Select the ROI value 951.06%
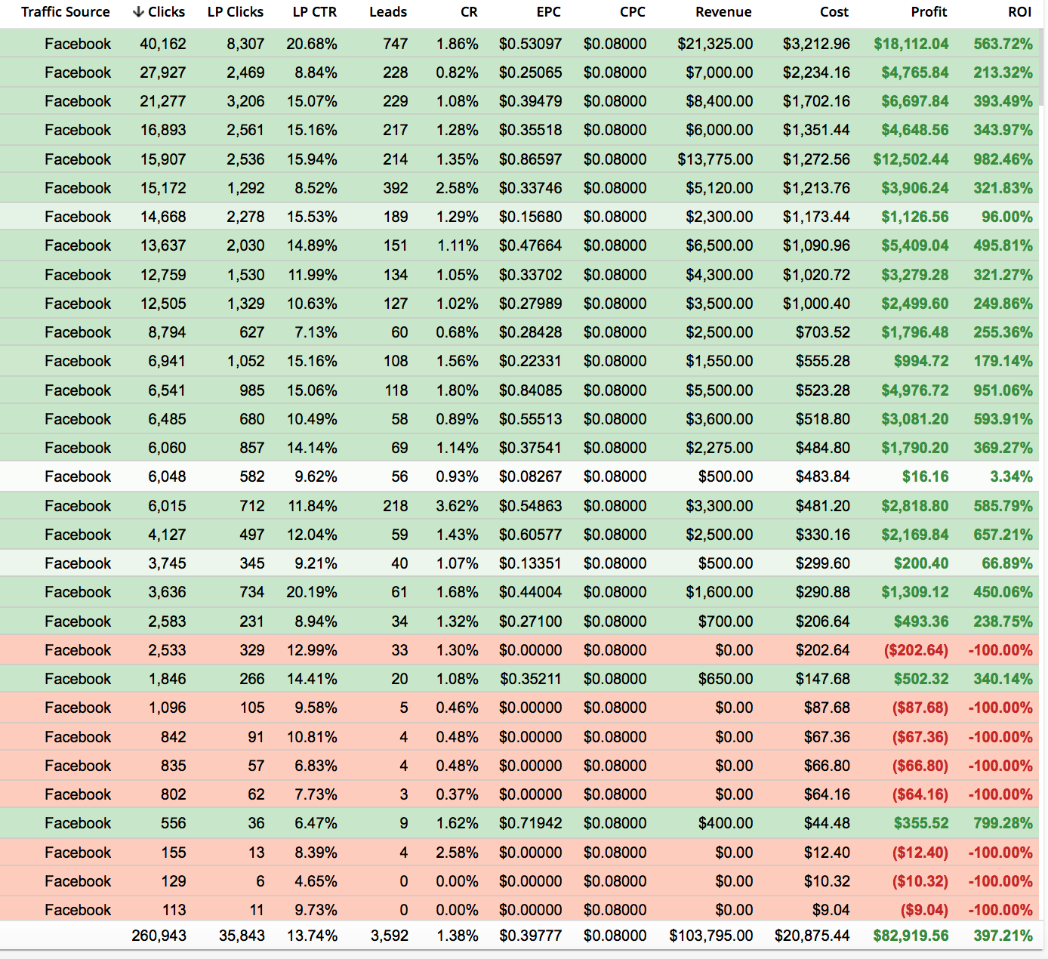This screenshot has width=1048, height=959. (x=1003, y=390)
